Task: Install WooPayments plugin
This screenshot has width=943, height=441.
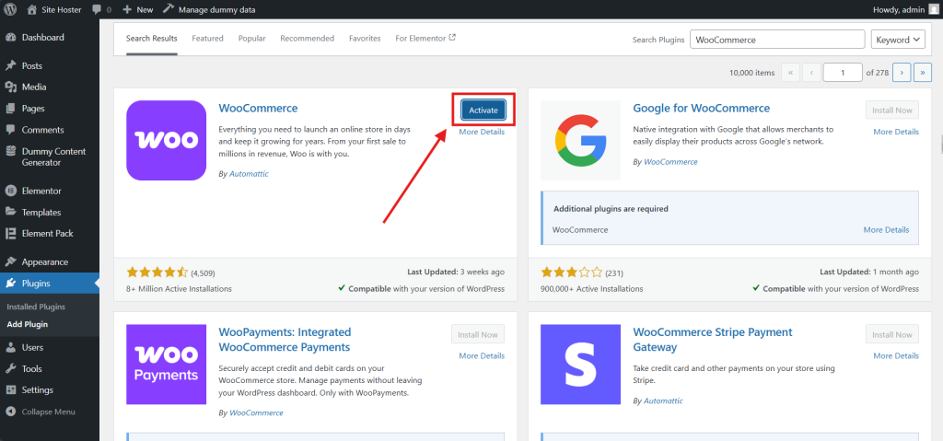Action: tap(478, 334)
